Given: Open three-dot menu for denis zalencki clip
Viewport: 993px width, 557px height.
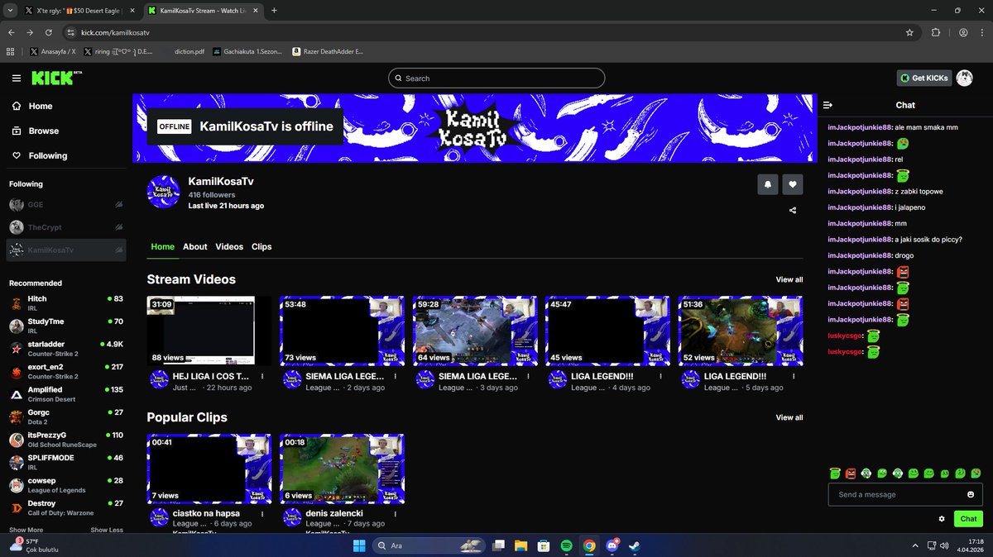Looking at the screenshot, I should [x=395, y=513].
